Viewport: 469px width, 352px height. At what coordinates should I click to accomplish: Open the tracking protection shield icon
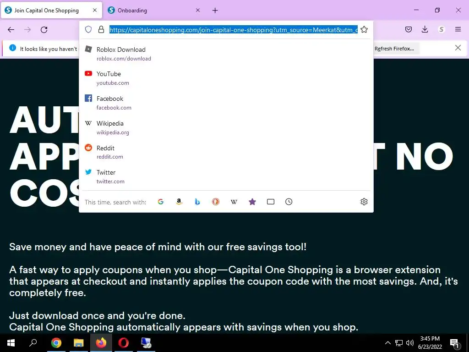click(88, 29)
